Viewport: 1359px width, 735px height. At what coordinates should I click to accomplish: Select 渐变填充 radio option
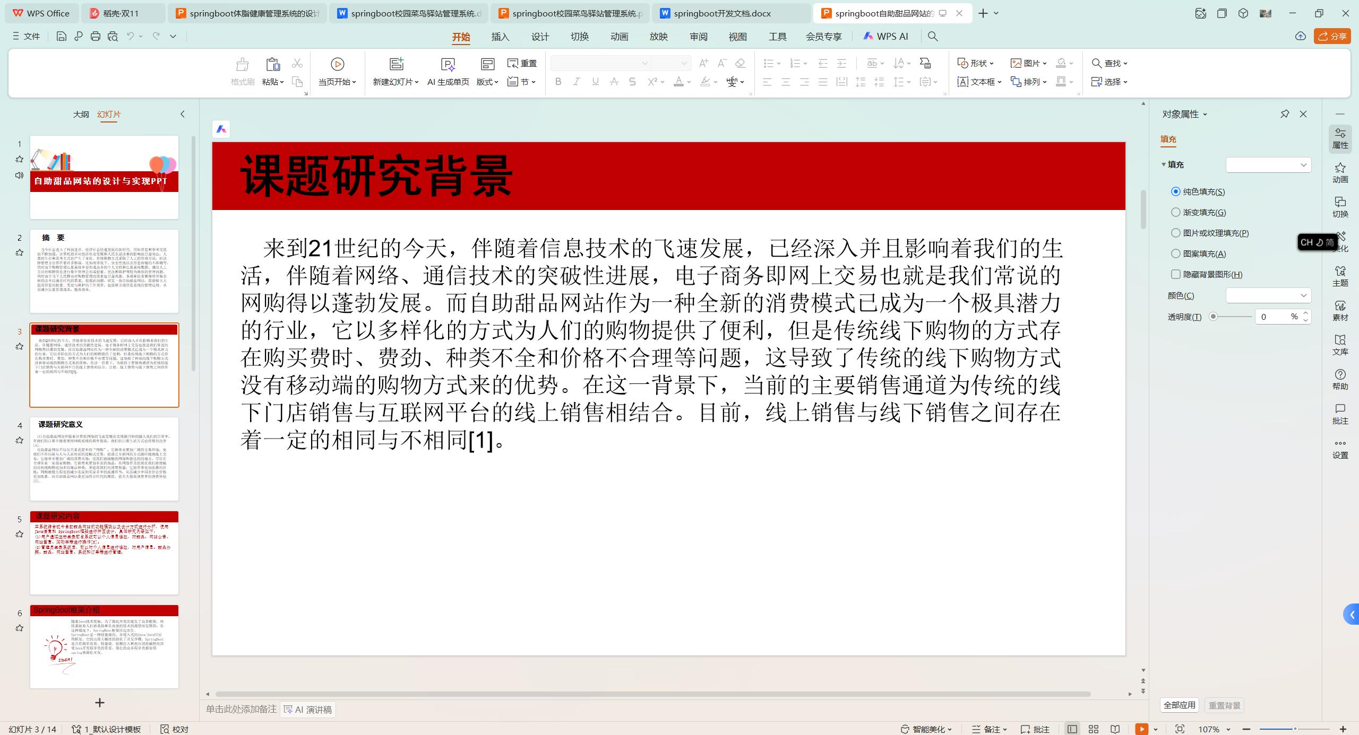pos(1176,212)
